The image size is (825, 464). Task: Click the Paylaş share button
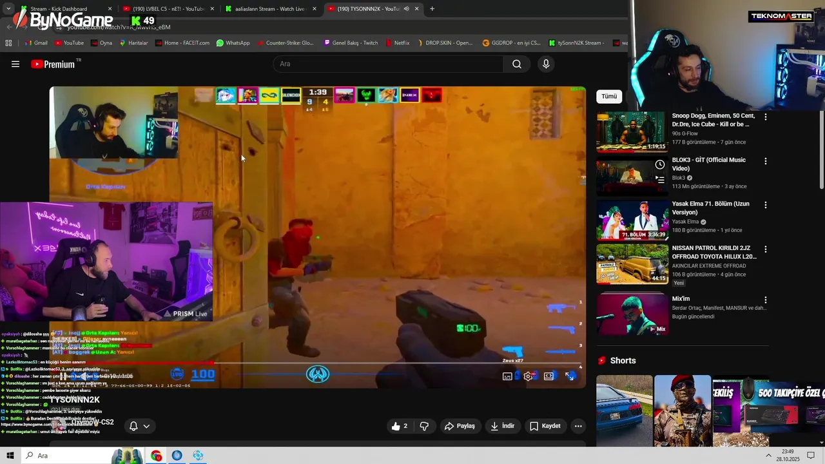[460, 426]
